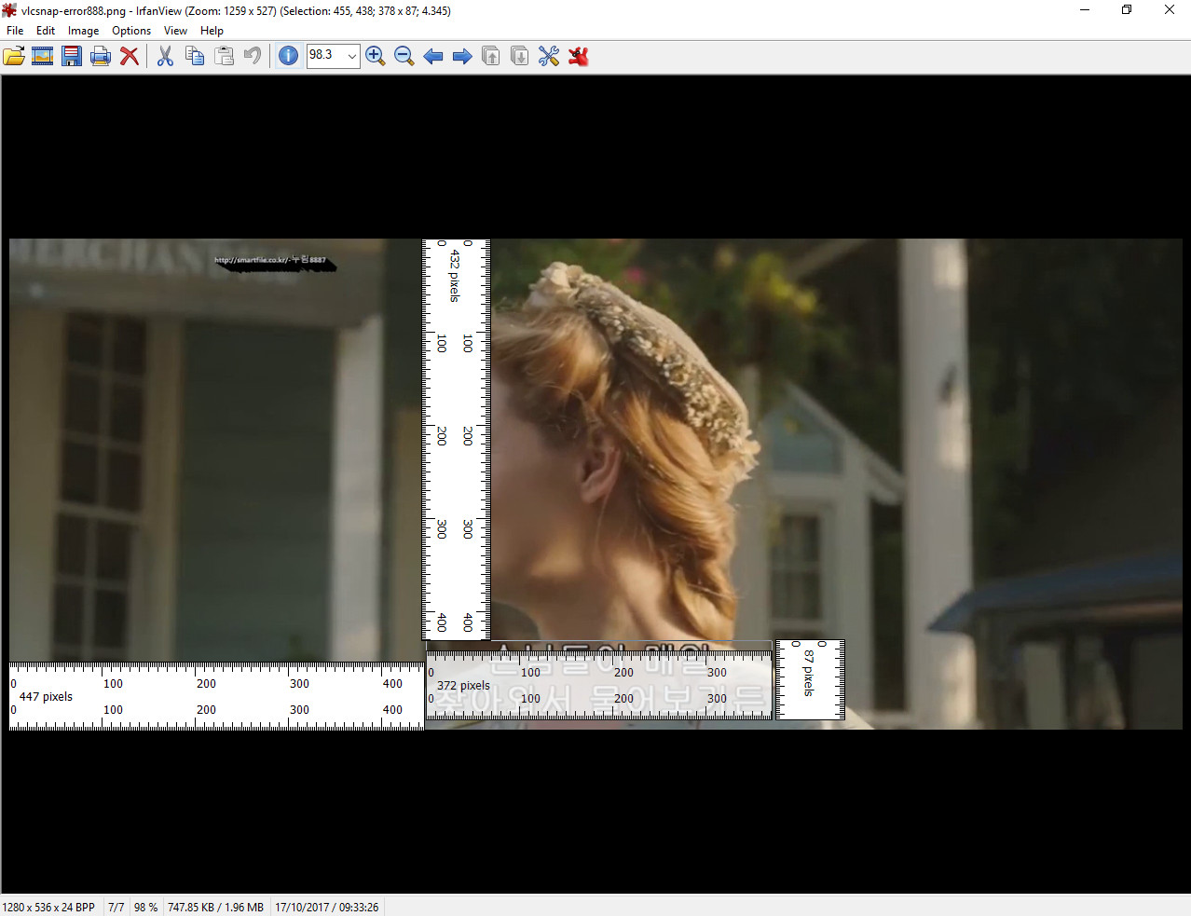Click the Open file folder icon

click(14, 56)
